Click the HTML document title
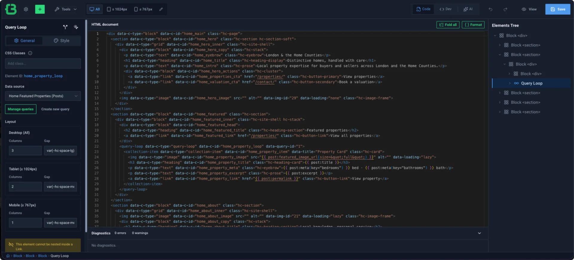 [105, 25]
